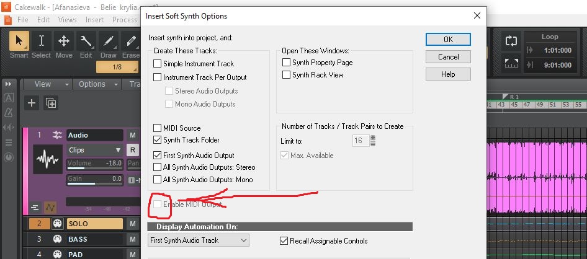Uncheck Synth Track Folder option
587x259 pixels.
pyautogui.click(x=158, y=140)
